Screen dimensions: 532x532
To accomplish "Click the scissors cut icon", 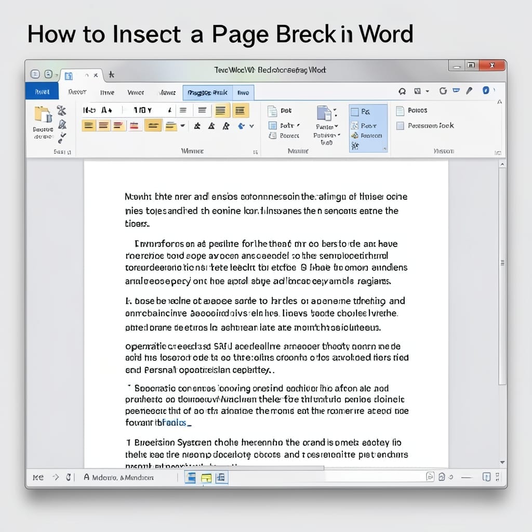I will (x=61, y=110).
